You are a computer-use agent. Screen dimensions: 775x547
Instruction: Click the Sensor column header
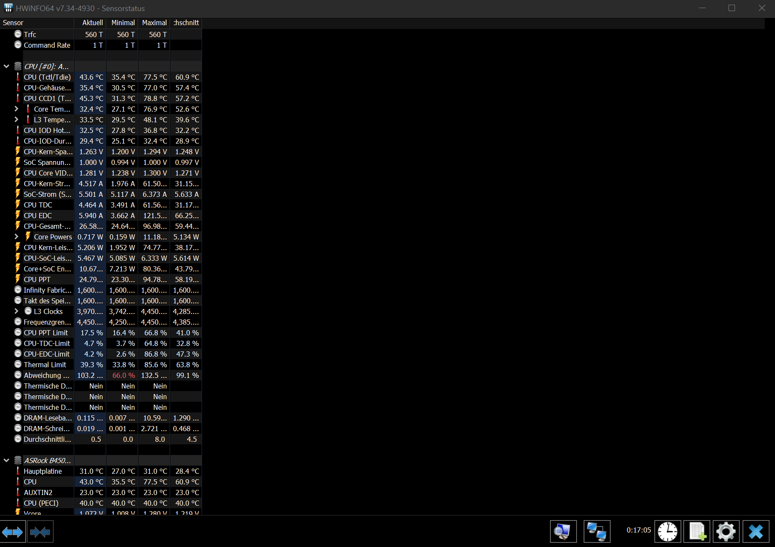click(37, 23)
